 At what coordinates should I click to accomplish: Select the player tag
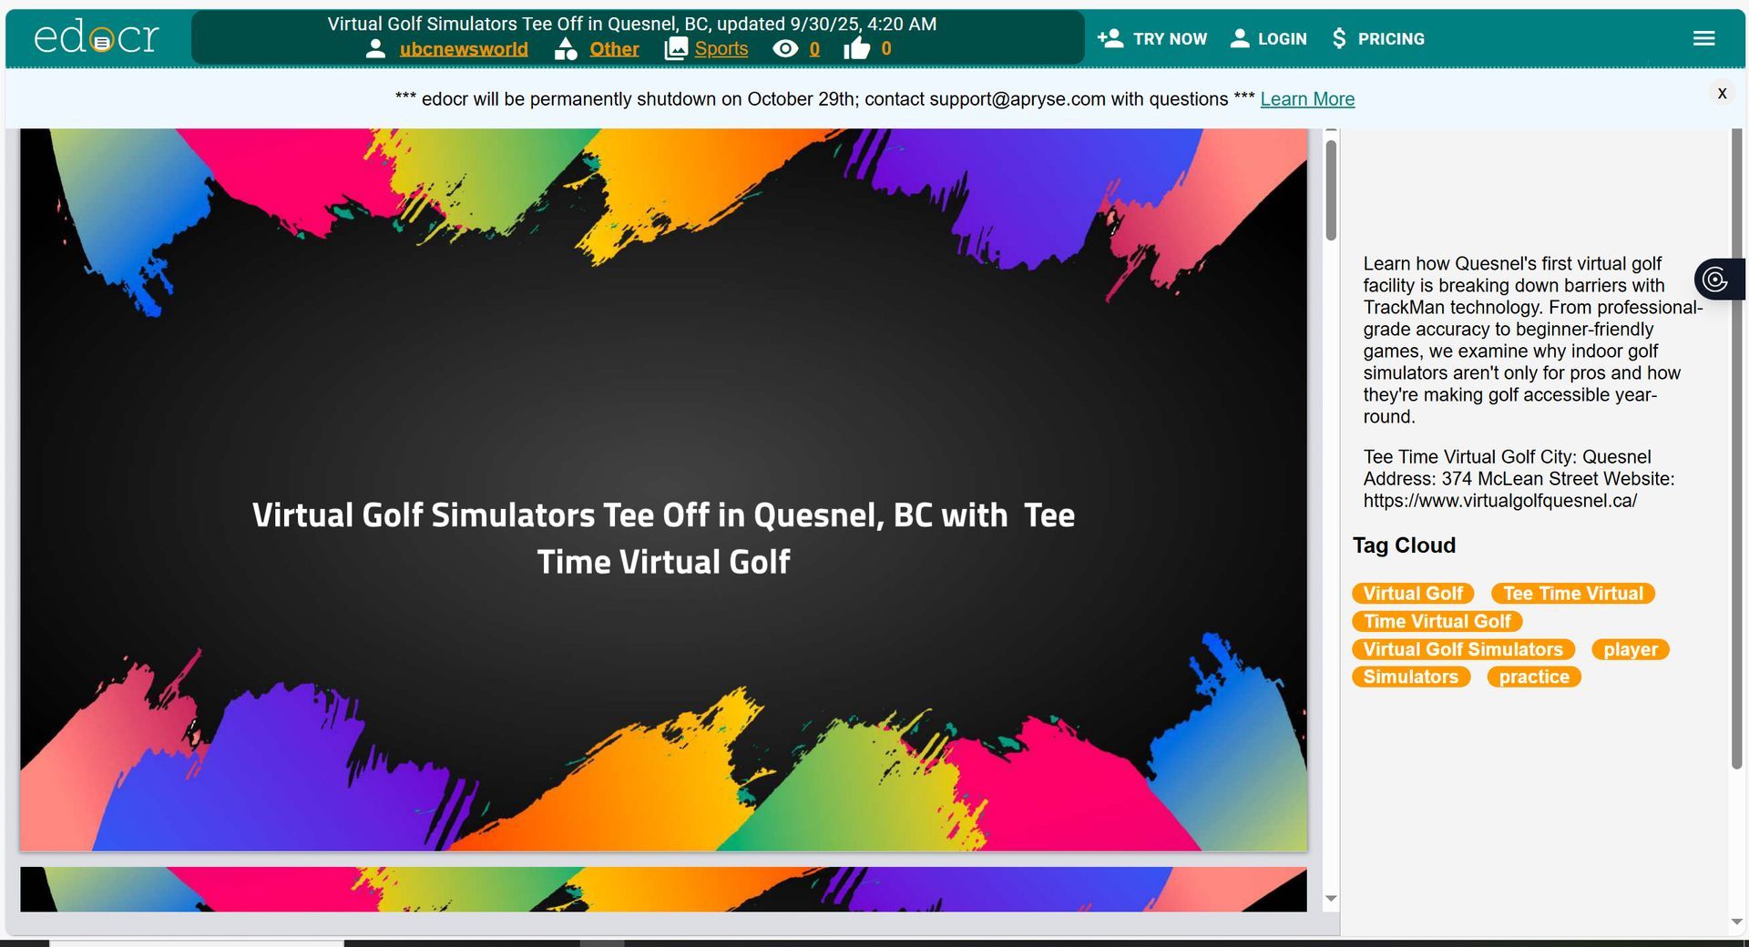1631,650
